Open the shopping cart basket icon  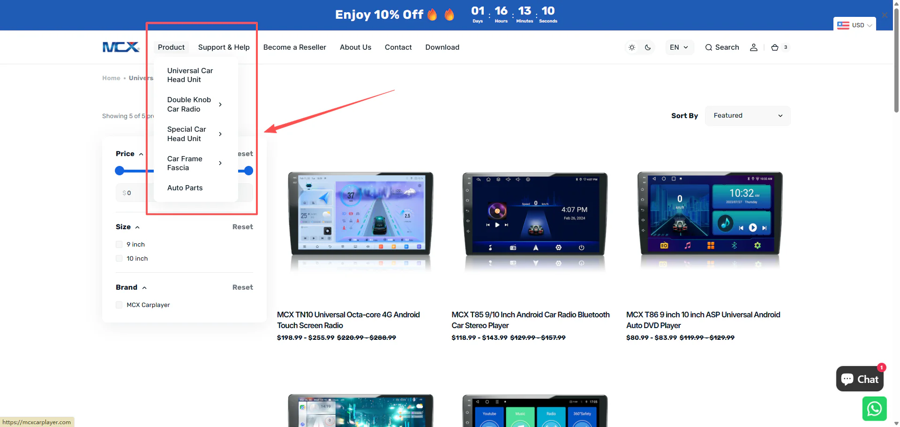pyautogui.click(x=775, y=47)
